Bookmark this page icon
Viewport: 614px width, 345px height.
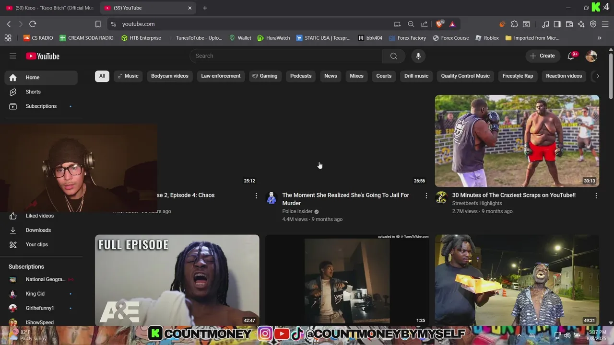click(x=98, y=24)
